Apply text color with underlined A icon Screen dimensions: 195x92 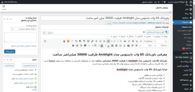pyautogui.click(x=108, y=46)
